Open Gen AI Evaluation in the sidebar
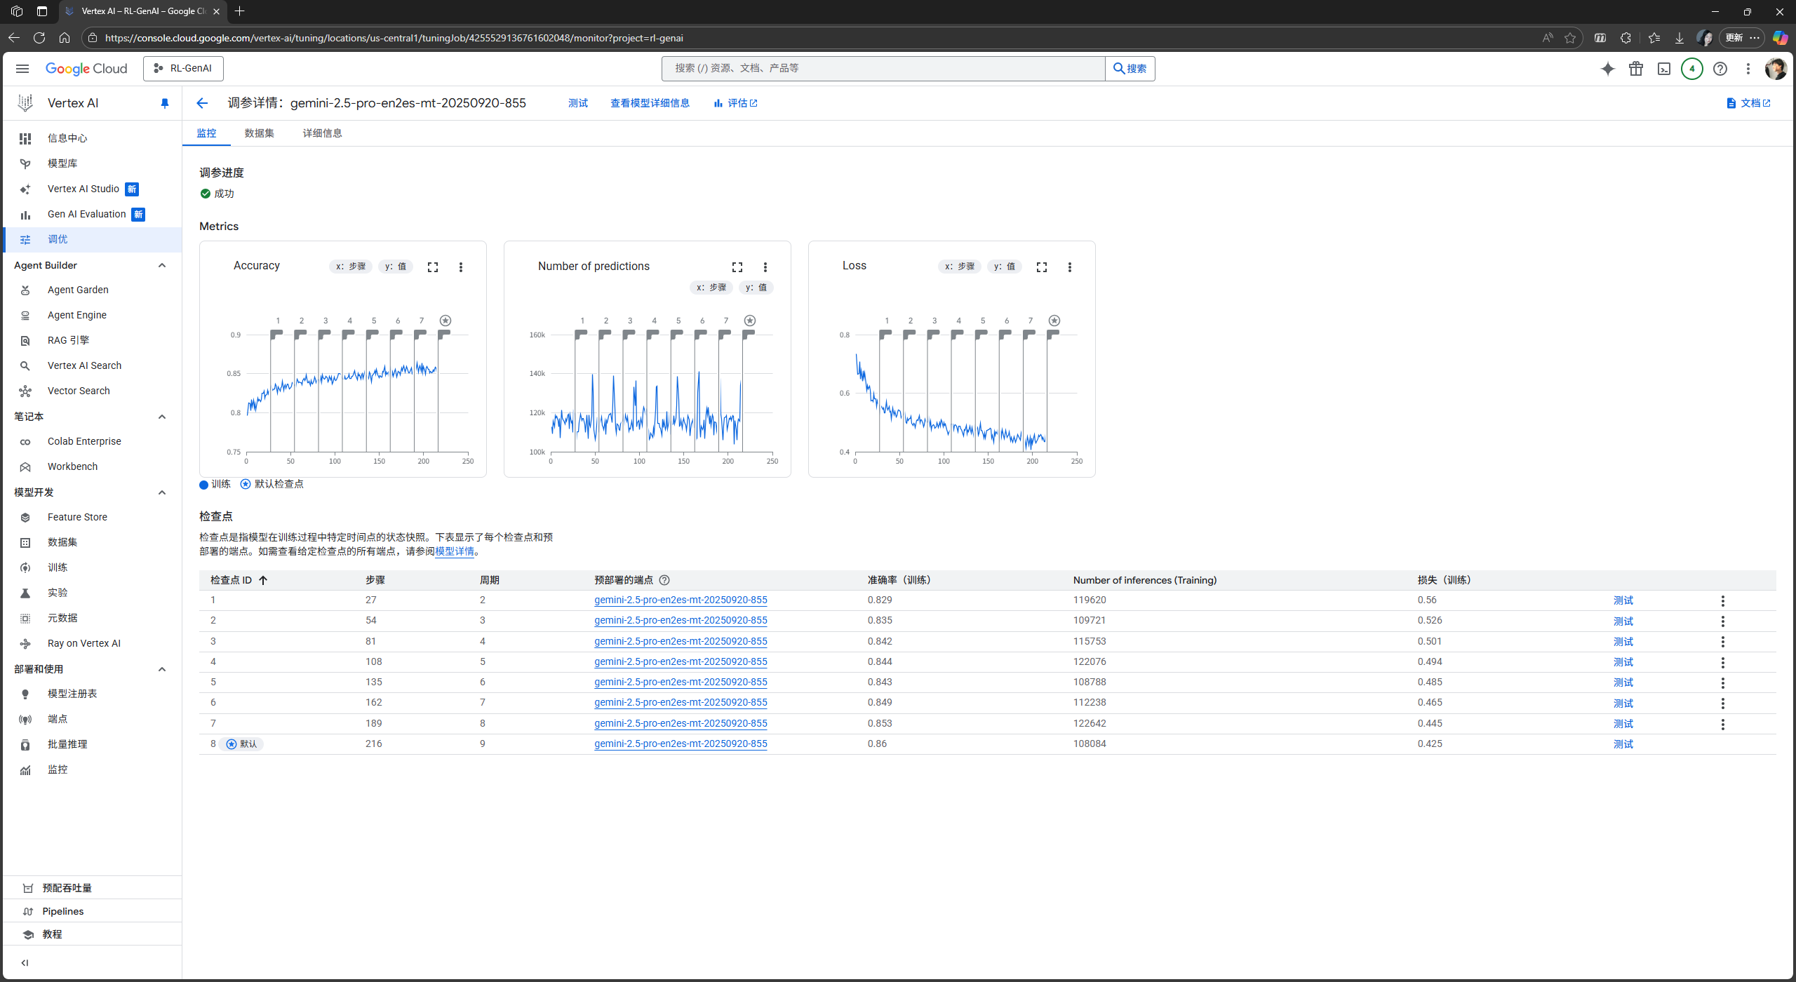Viewport: 1796px width, 982px height. 93,215
